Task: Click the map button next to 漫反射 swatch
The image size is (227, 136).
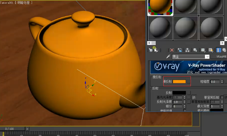Action: [188, 82]
